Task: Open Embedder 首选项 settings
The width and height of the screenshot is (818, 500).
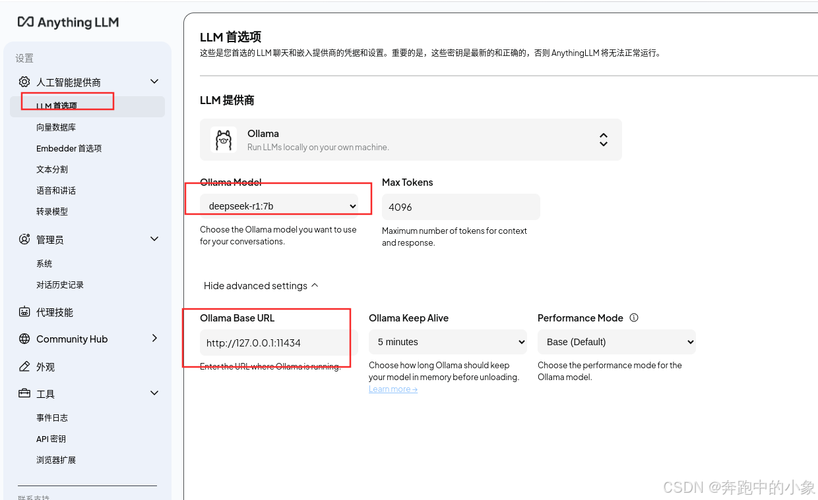Action: (69, 148)
